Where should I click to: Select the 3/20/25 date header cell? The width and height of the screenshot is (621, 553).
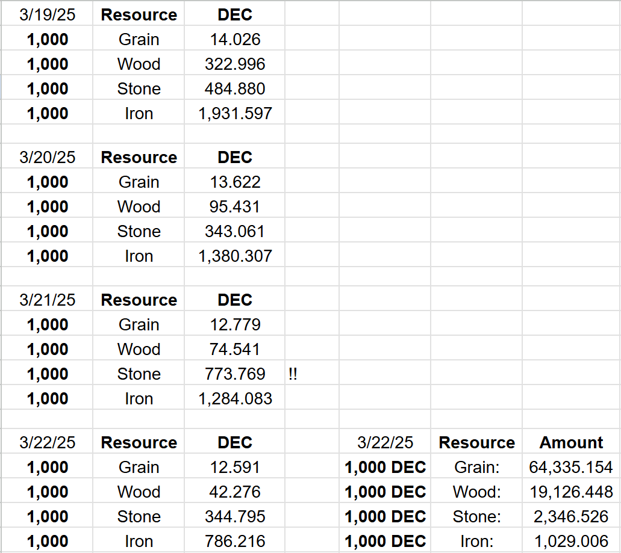coord(47,157)
